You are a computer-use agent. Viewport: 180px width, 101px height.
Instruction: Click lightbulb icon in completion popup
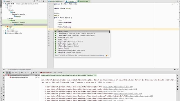(107, 56)
